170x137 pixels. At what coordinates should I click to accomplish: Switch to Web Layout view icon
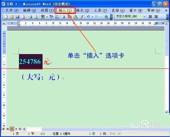pyautogui.click(x=7, y=129)
